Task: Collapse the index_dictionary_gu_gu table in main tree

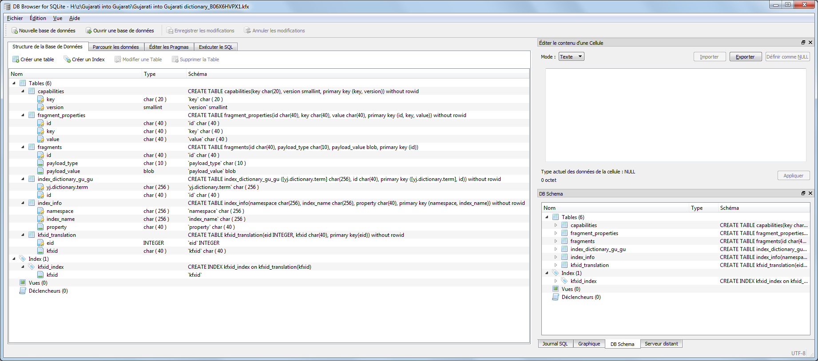Action: point(23,179)
